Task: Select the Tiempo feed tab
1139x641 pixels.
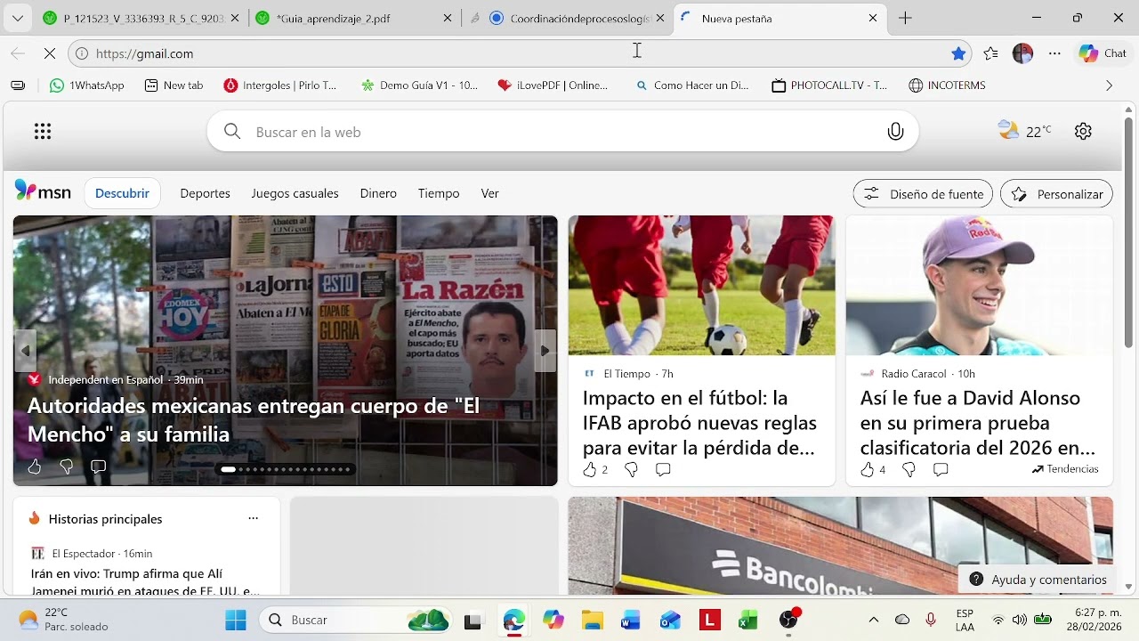Action: [x=439, y=193]
